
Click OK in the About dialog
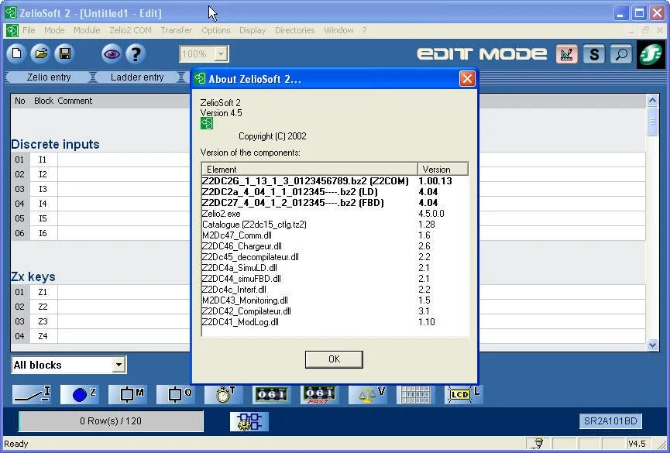(x=334, y=359)
